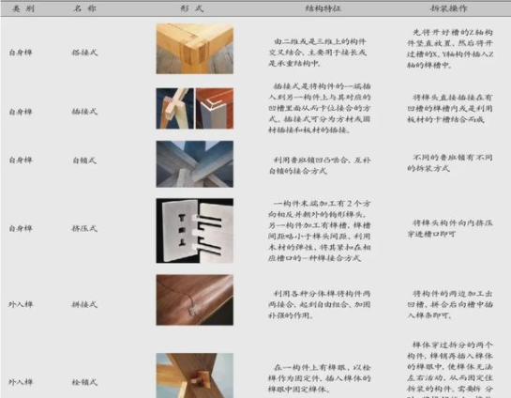Click the 挤压式 结构特征 text starting 一构件末端
The width and height of the screenshot is (511, 398).
click(320, 231)
